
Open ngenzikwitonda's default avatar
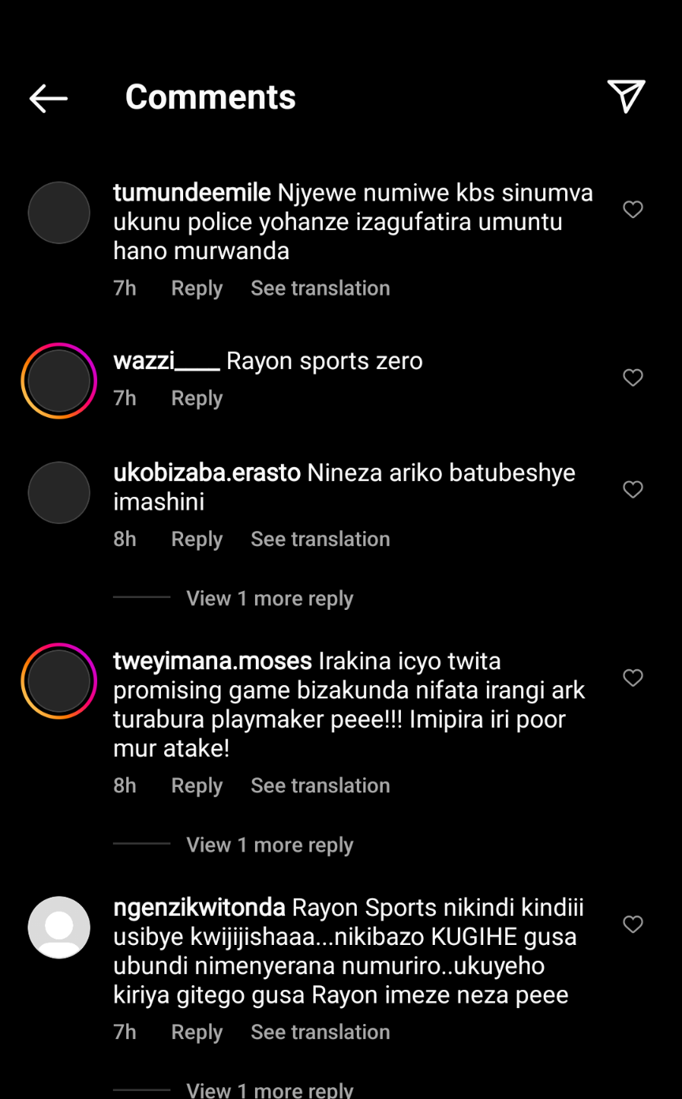[59, 928]
